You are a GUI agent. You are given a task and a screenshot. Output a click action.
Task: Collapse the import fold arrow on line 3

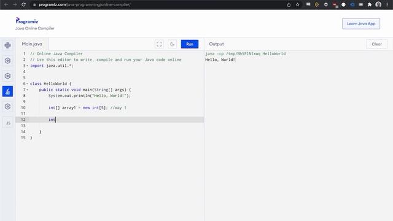point(27,66)
